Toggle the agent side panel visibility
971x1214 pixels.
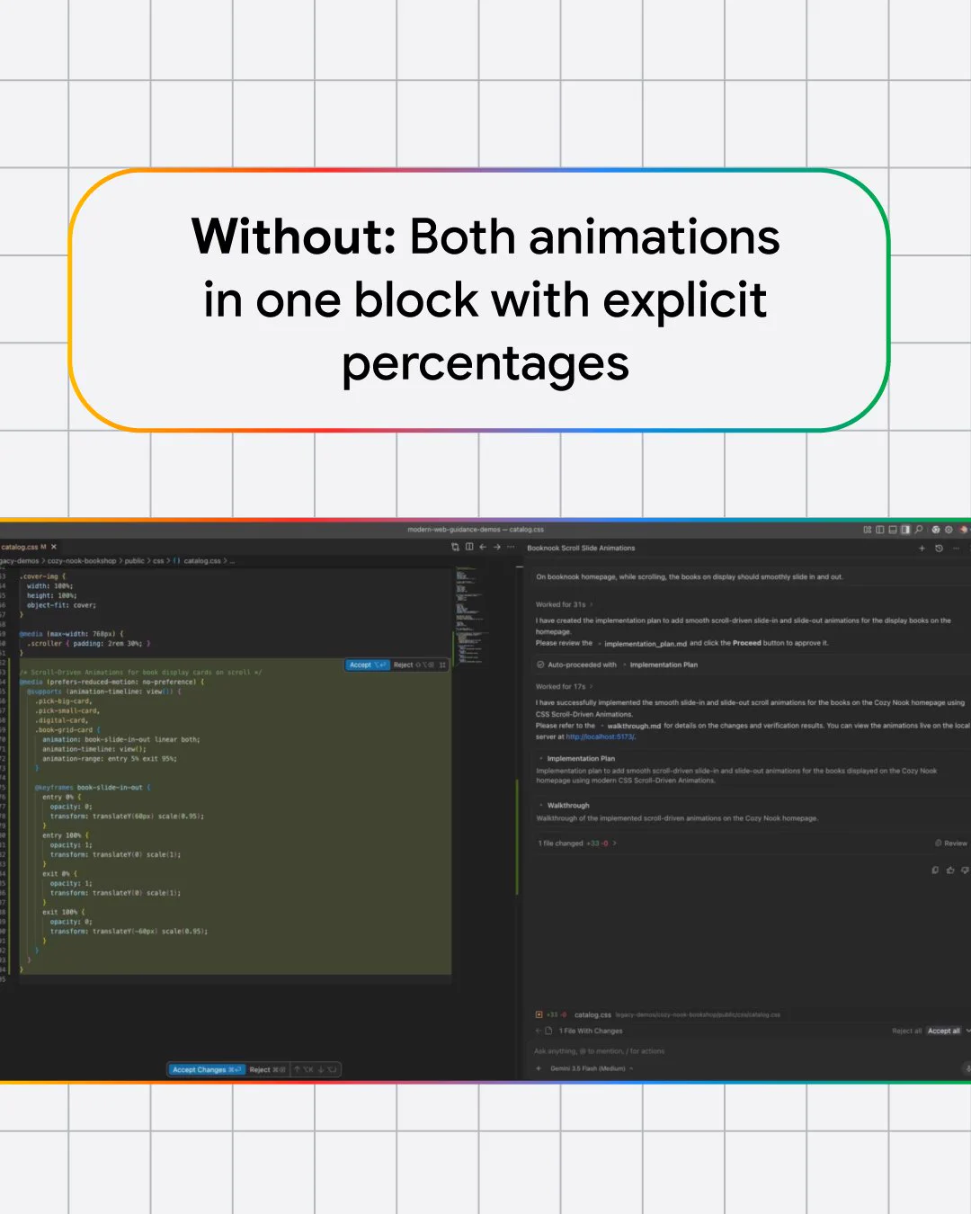click(x=905, y=530)
